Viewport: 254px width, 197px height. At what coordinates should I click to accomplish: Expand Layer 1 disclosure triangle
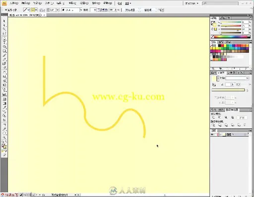point(221,134)
